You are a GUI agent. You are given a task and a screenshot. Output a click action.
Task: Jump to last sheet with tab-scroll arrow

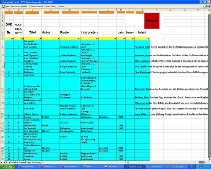coord(9,162)
